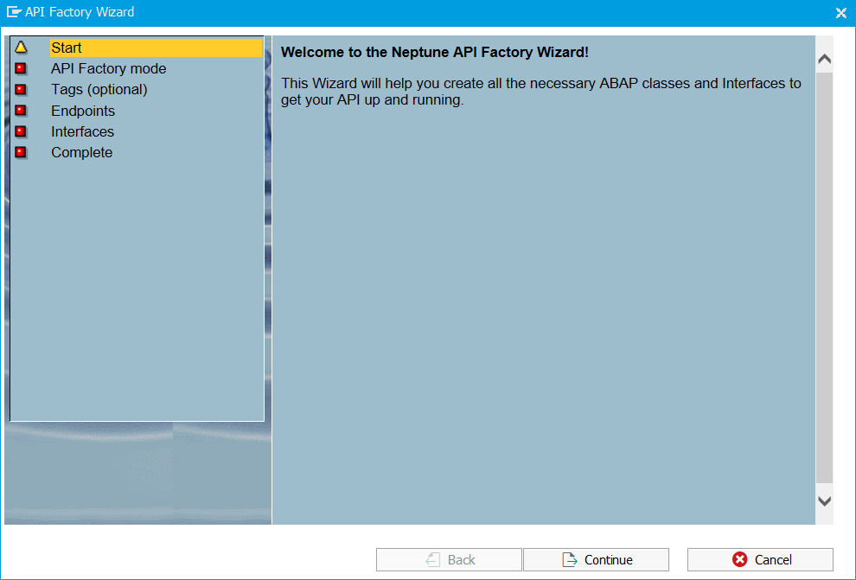Select the API Factory mode step
The image size is (856, 580).
108,68
